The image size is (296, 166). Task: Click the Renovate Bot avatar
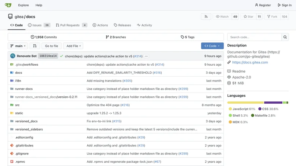13,56
